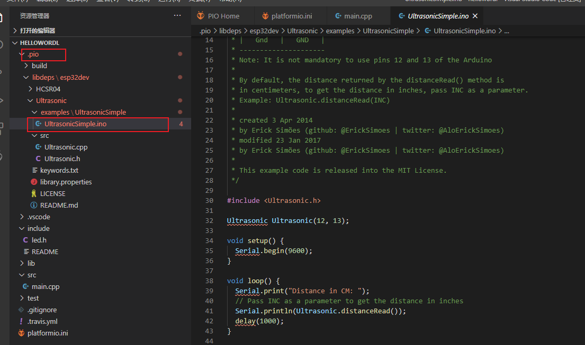Screen dimensions: 585x345
Task: Open keywords.txt in the file tree
Action: (x=59, y=170)
